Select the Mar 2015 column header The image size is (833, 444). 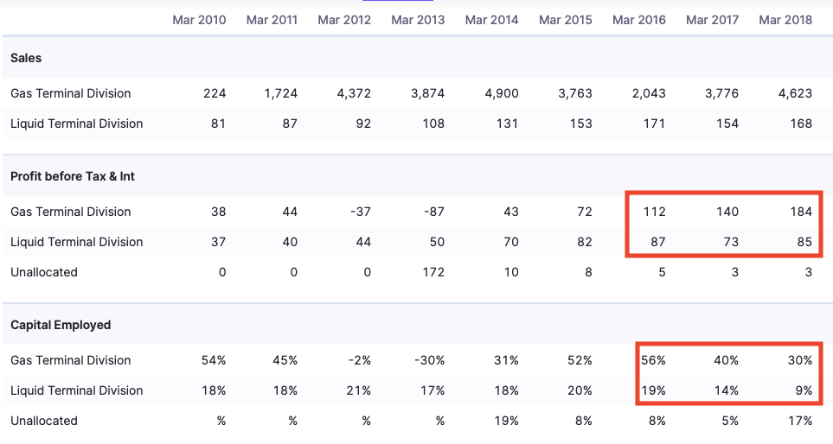[x=566, y=20]
